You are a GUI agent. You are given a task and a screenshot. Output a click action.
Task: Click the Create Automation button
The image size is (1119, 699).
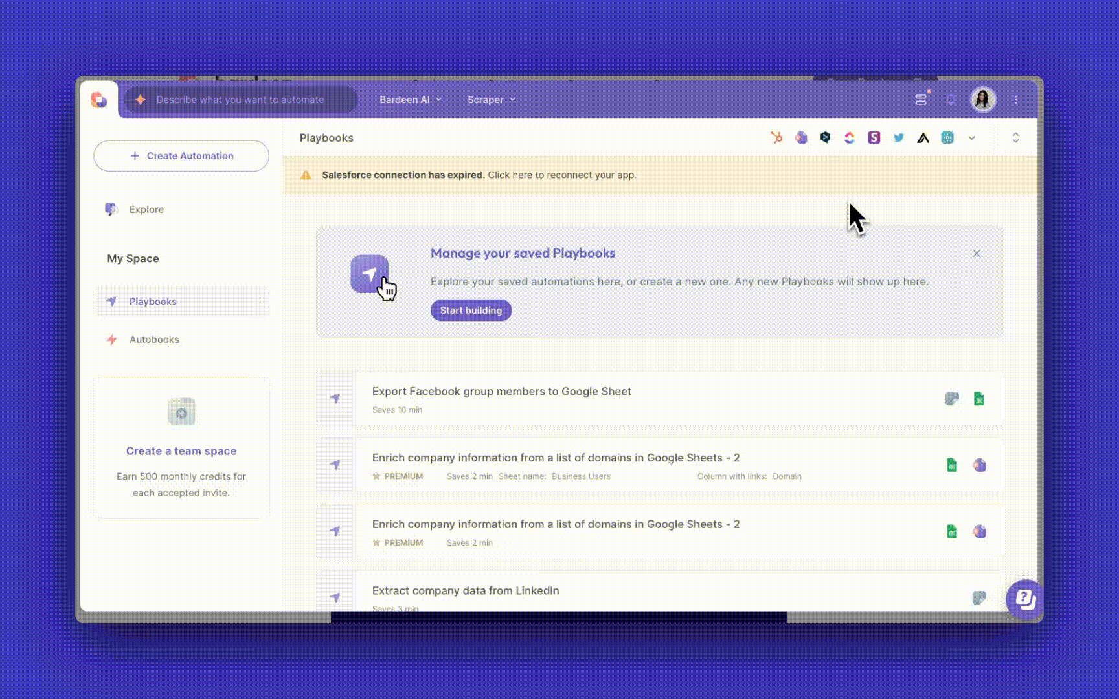[x=181, y=156]
